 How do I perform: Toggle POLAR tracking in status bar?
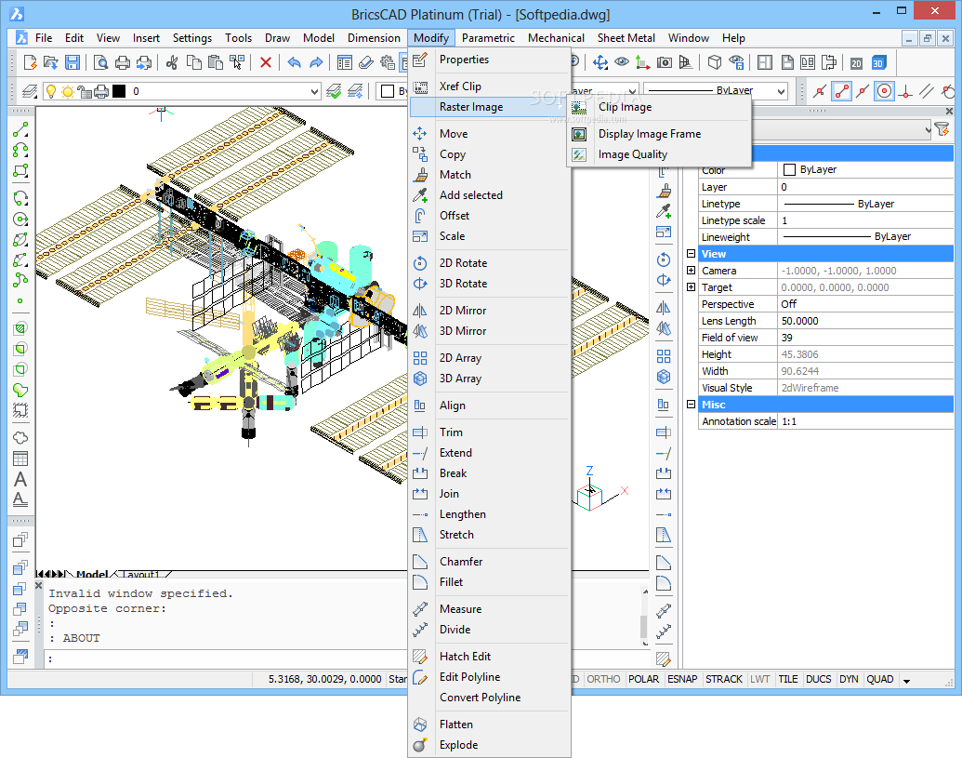[x=643, y=679]
